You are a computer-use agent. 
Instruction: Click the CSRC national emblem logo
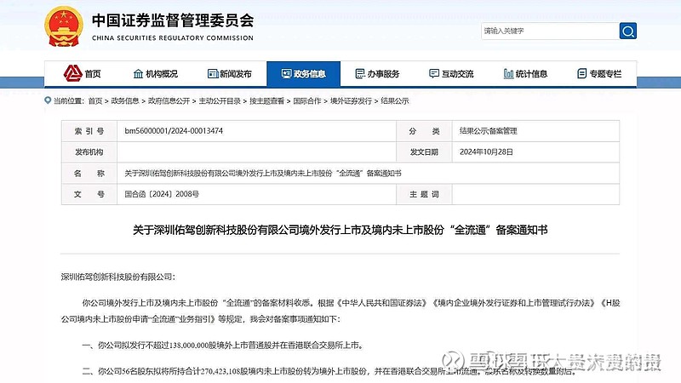coord(64,26)
